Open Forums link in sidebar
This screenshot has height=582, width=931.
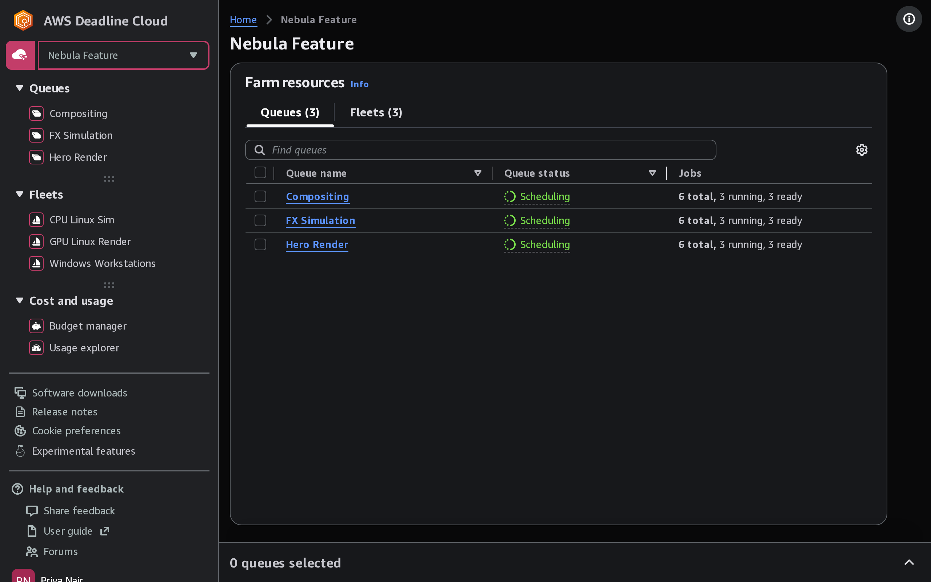pyautogui.click(x=60, y=552)
